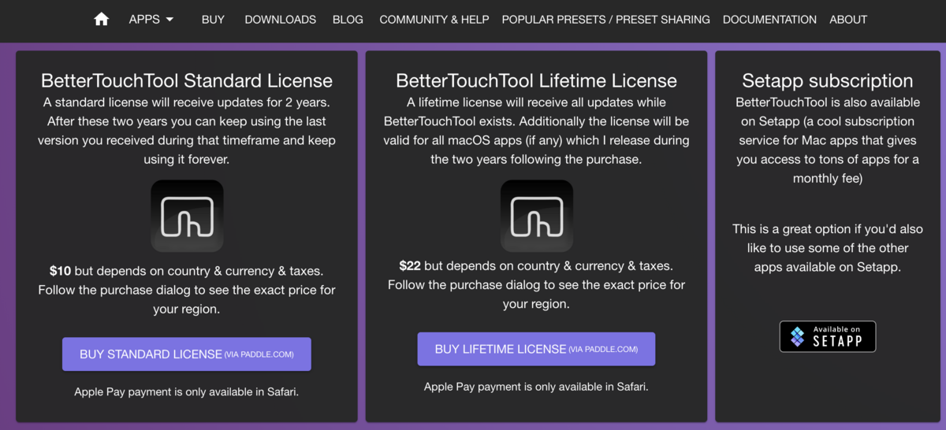
Task: Click the $22 price text
Action: click(x=410, y=265)
